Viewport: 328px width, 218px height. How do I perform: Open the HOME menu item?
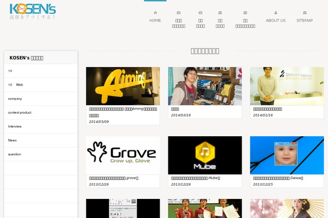pyautogui.click(x=155, y=21)
